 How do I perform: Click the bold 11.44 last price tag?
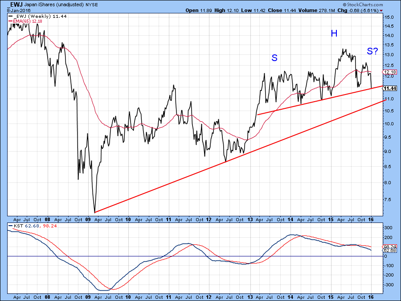[389, 88]
